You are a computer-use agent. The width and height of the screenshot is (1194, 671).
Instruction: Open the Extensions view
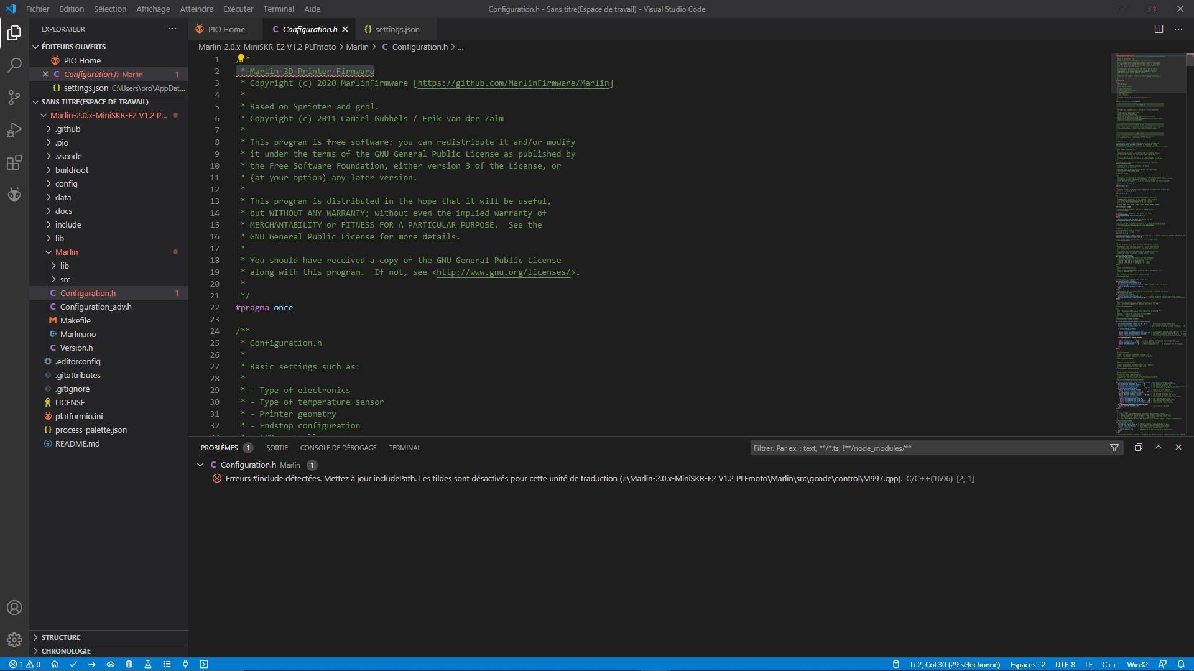(x=14, y=162)
